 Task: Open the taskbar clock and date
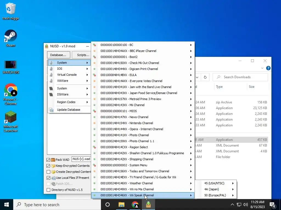click(x=257, y=205)
